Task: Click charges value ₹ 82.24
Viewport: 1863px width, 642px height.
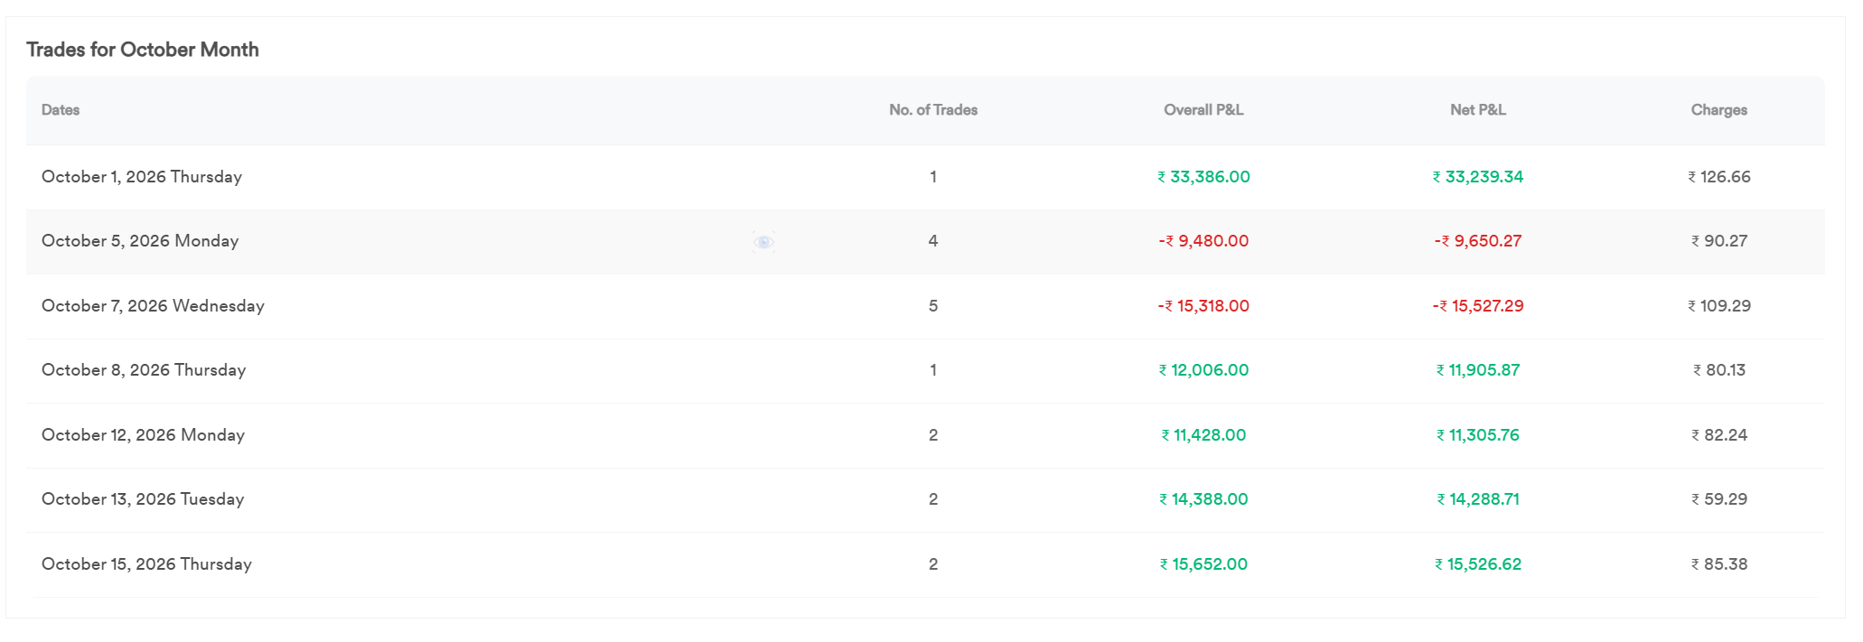Action: [1719, 435]
